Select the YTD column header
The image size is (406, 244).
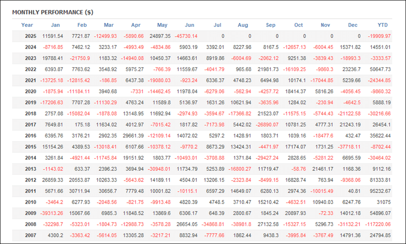tap(383, 25)
